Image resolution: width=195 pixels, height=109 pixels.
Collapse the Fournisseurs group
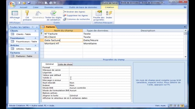pos(35,38)
